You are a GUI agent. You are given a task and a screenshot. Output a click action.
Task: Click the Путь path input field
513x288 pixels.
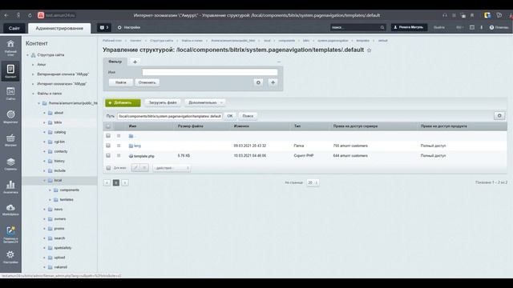(170, 116)
